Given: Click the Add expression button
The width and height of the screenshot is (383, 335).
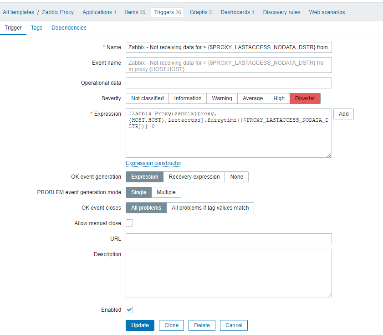Looking at the screenshot, I should (343, 114).
